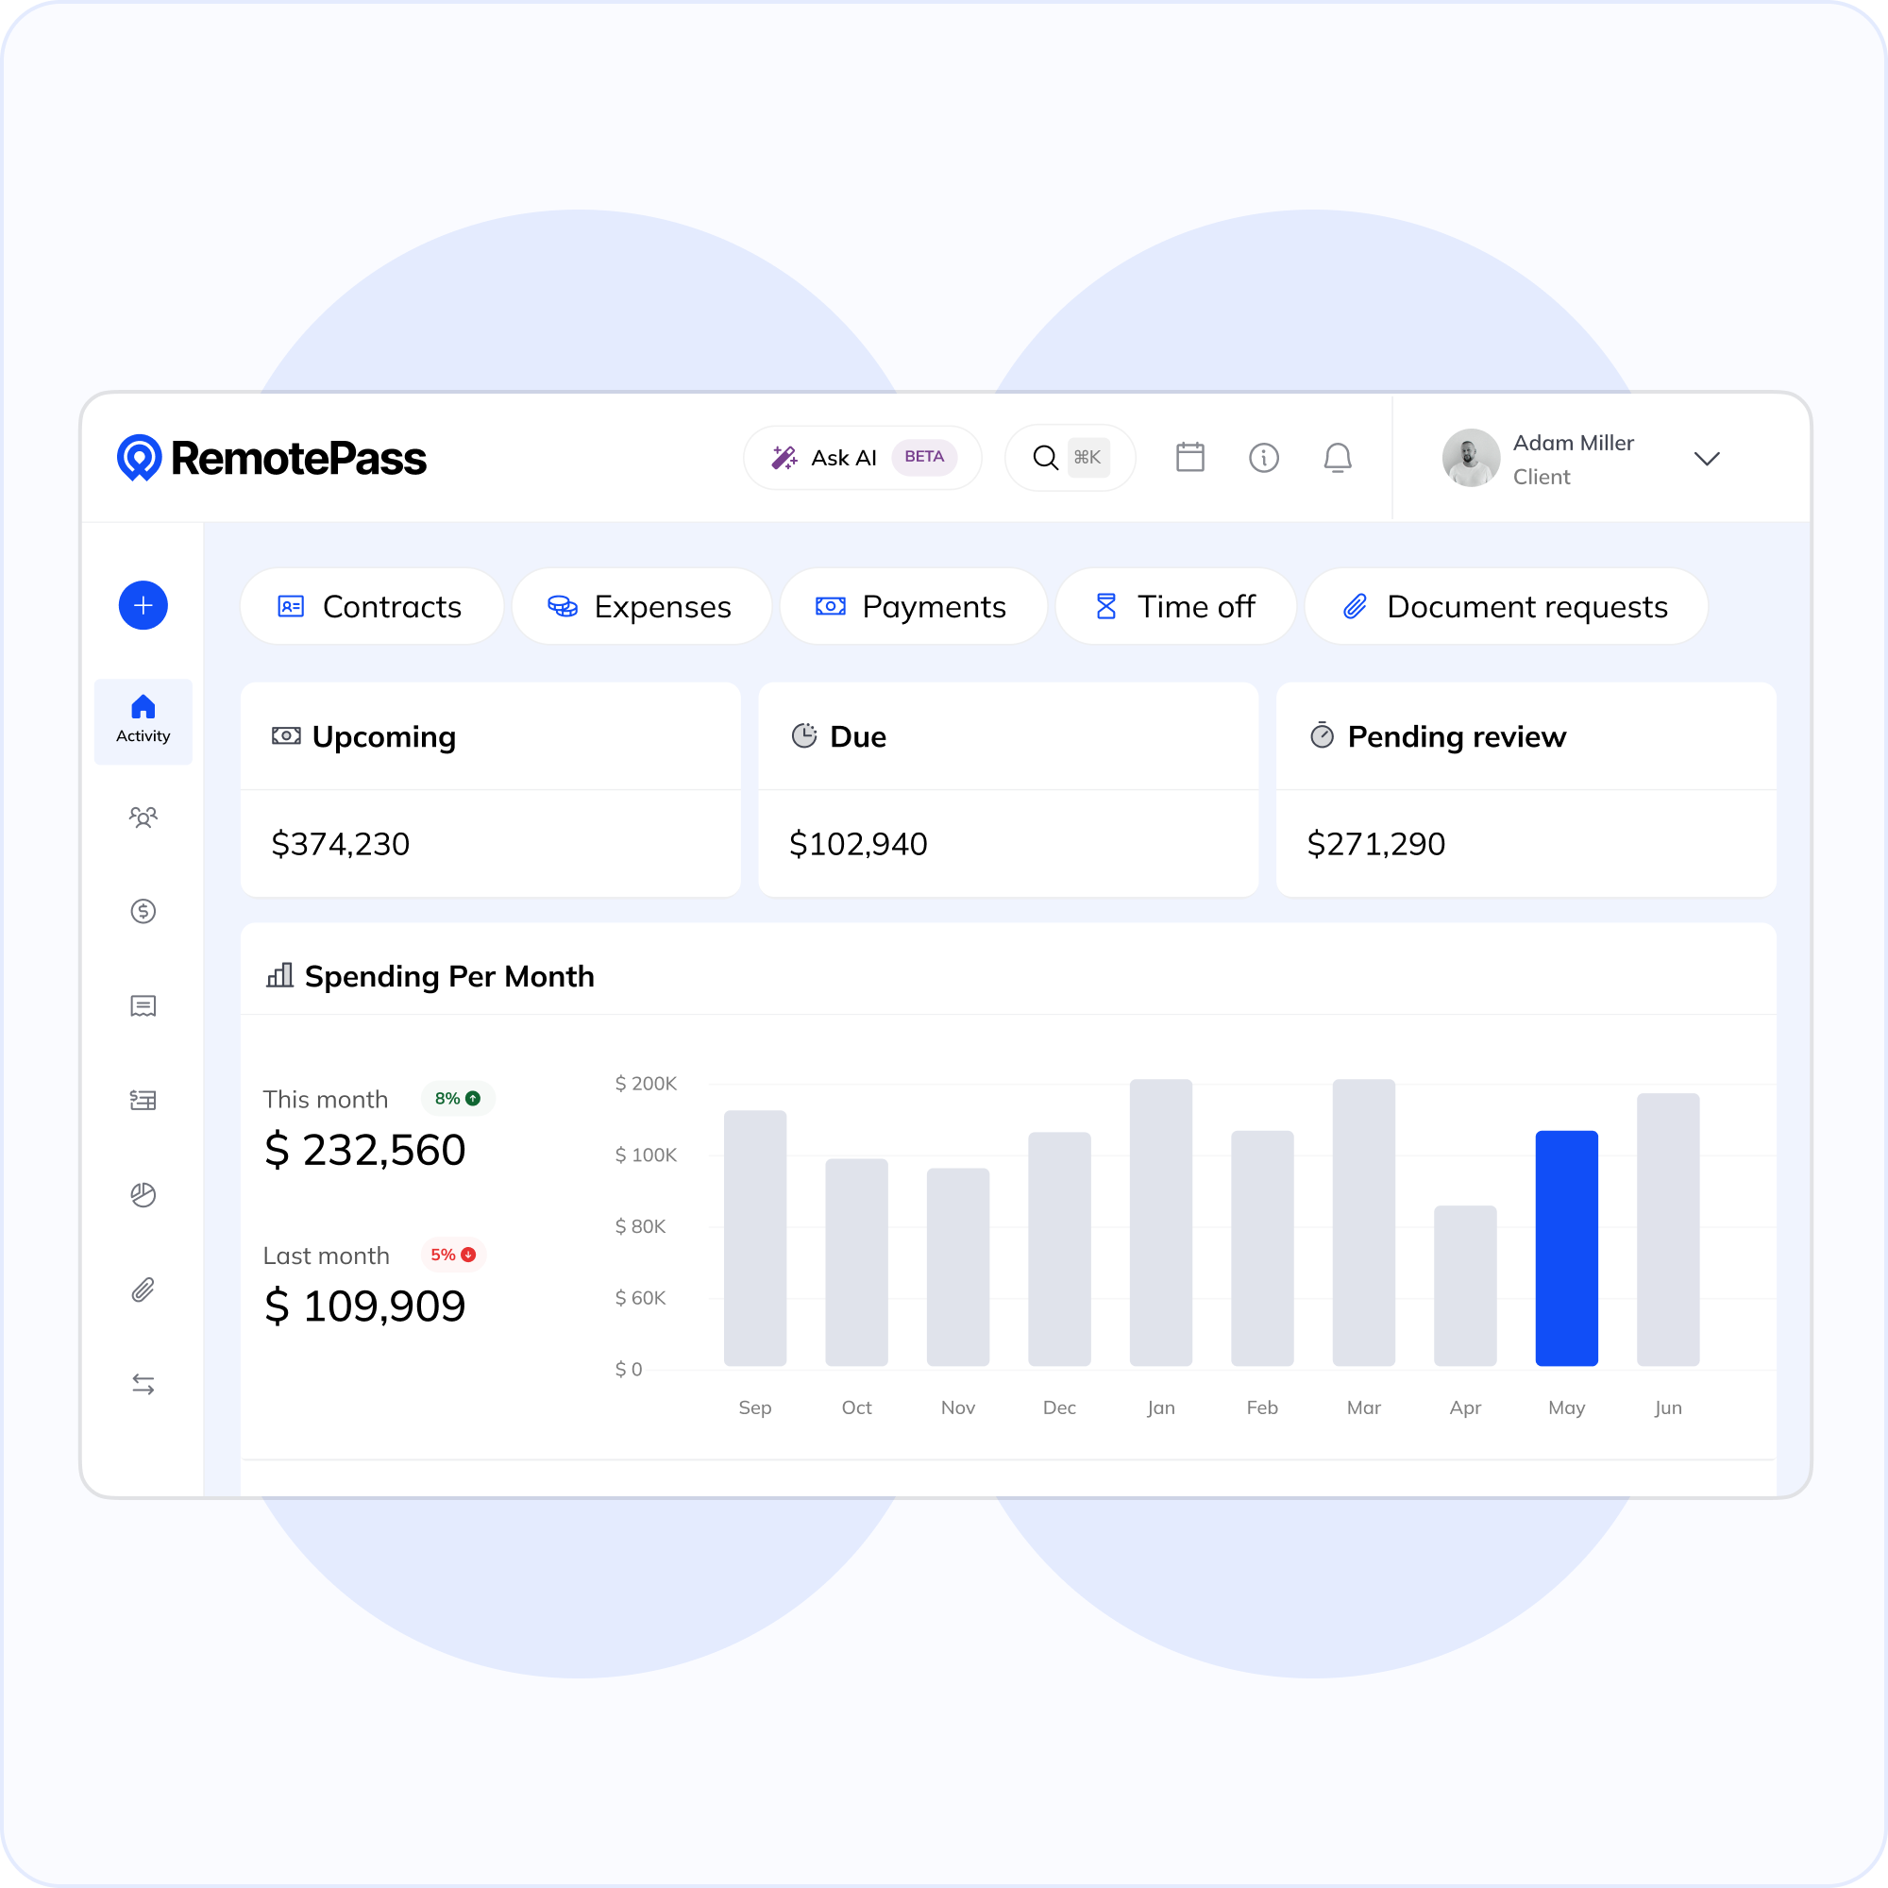This screenshot has height=1888, width=1888.
Task: Open the Document requests tab
Action: point(1505,607)
